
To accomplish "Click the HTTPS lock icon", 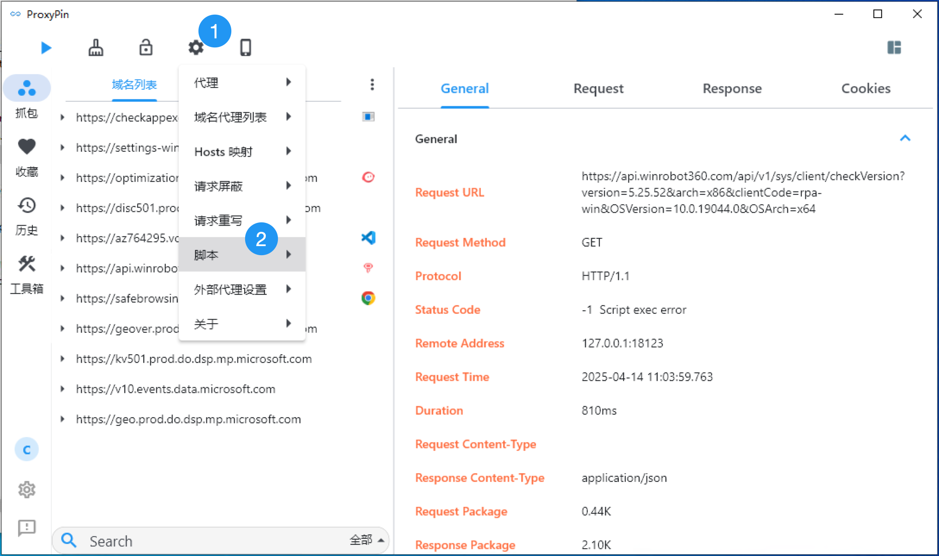I will [x=146, y=48].
